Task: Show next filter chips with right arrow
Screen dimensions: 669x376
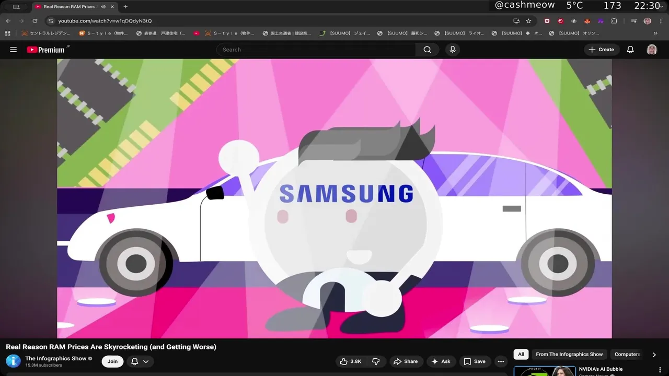Action: click(654, 355)
